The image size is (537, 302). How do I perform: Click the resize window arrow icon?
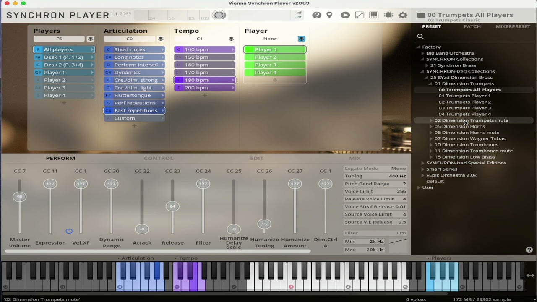point(360,15)
